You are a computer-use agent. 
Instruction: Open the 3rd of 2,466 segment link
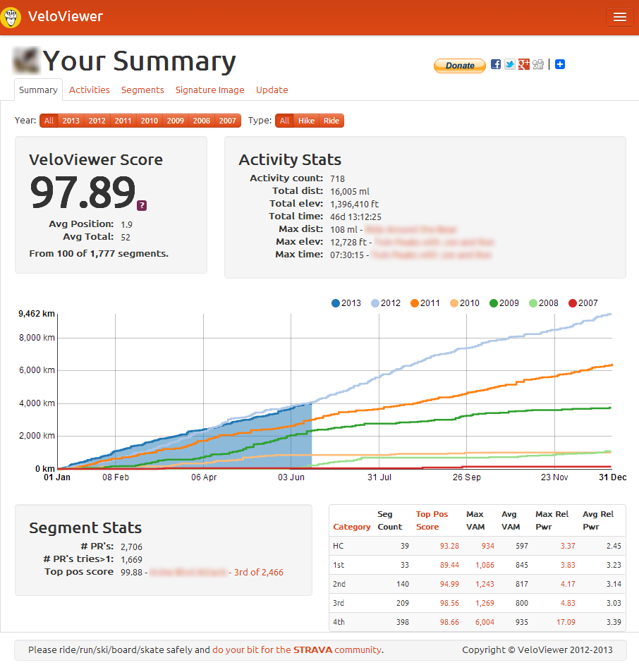258,572
